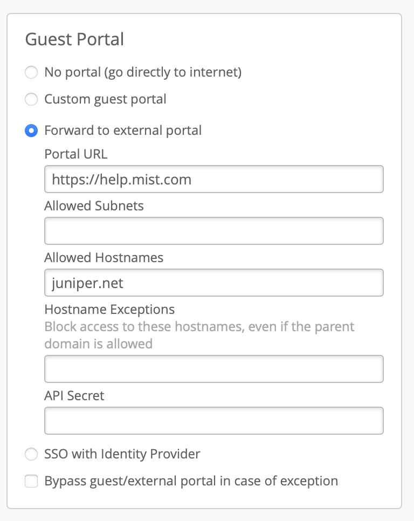Select the Custom guest portal radio button
The image size is (414, 521).
(x=32, y=99)
